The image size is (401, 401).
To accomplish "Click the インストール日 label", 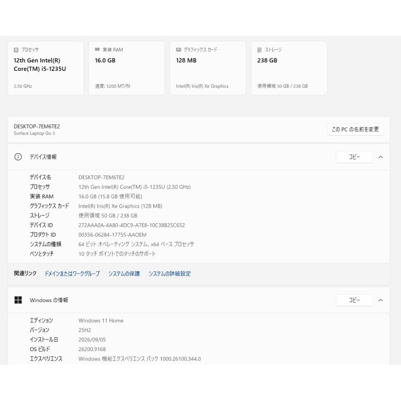I will pos(44,340).
